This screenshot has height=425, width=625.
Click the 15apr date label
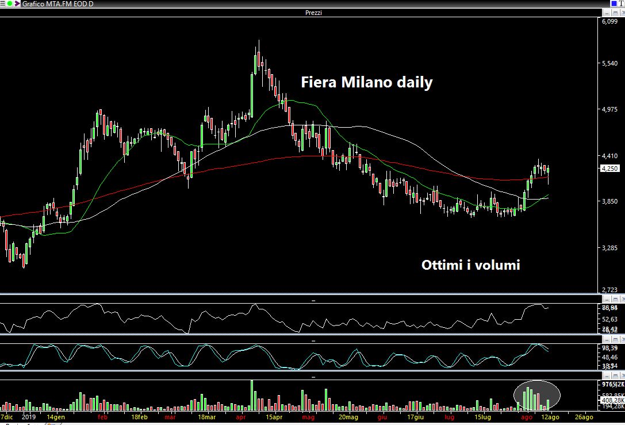tap(274, 417)
